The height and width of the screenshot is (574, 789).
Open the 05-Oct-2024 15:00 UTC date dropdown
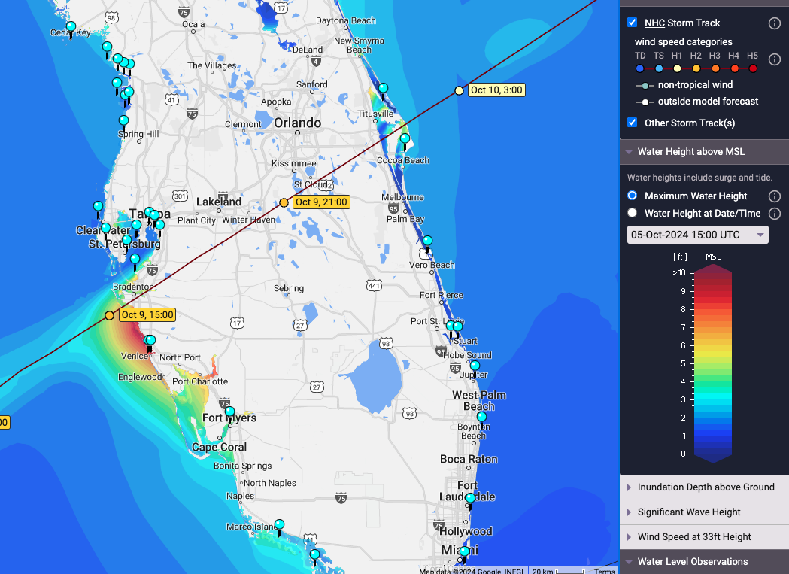pyautogui.click(x=697, y=234)
